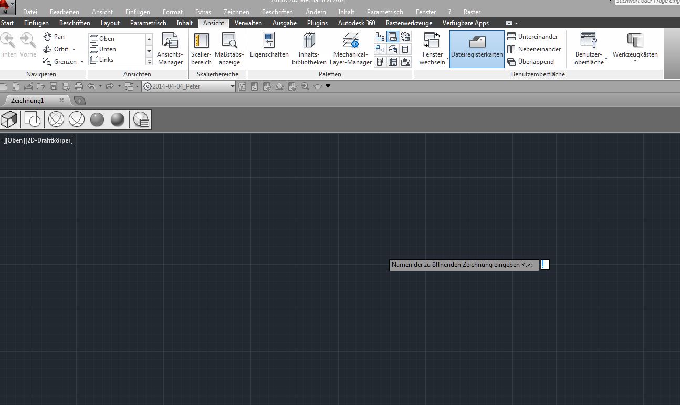Click the drawing name dynamic input field
Viewport: 680px width, 405px height.
coord(545,265)
